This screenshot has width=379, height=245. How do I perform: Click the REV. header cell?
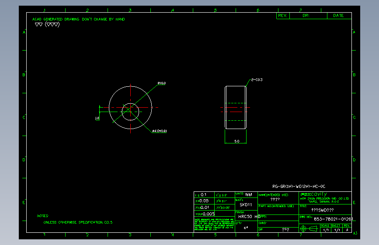[x=283, y=16]
